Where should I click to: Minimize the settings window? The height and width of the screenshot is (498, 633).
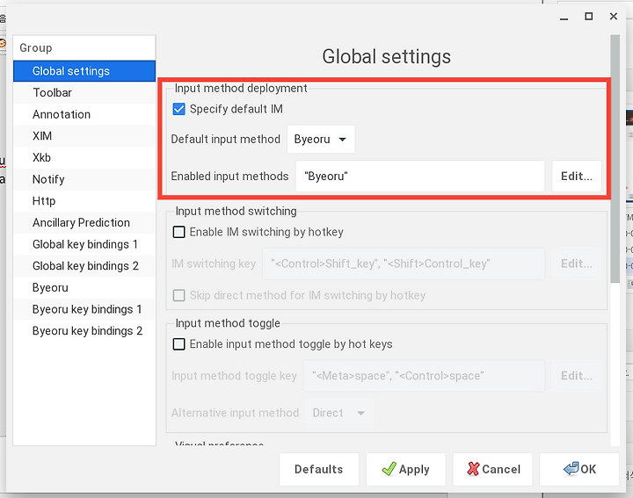pyautogui.click(x=564, y=17)
